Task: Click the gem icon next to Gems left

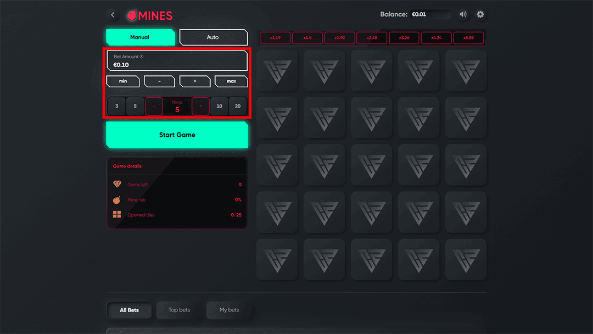Action: [x=116, y=185]
